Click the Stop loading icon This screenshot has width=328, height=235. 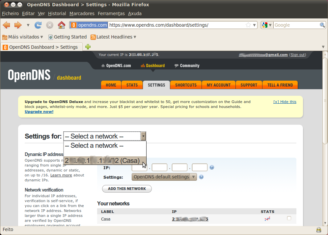coord(50,25)
